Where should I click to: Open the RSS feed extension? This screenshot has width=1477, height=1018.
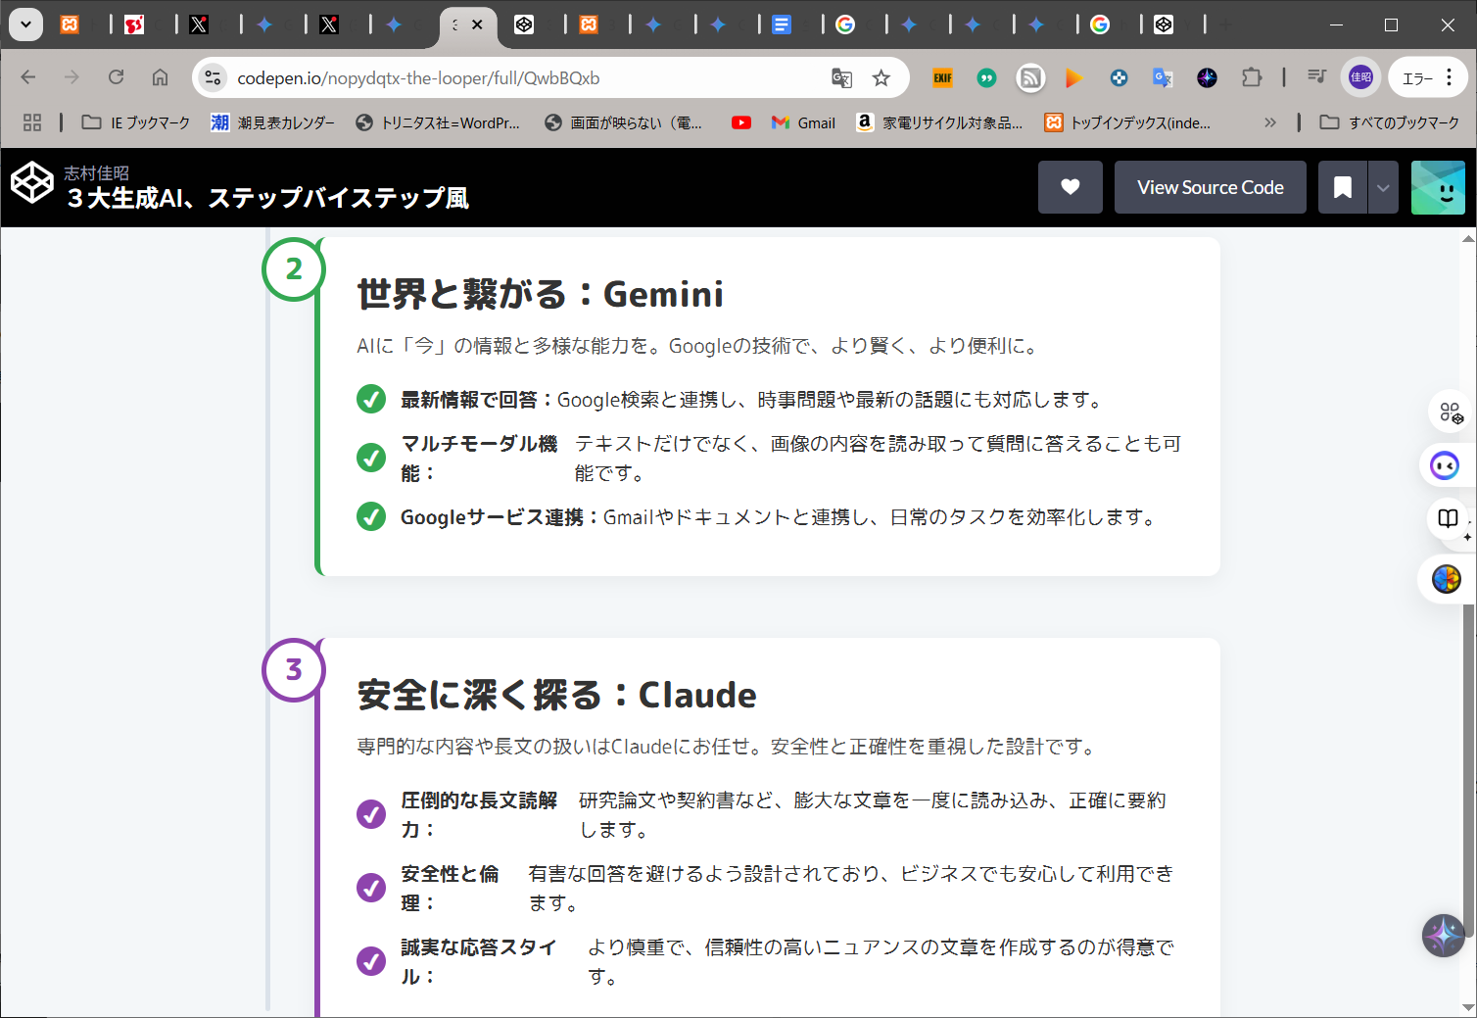pos(1030,77)
